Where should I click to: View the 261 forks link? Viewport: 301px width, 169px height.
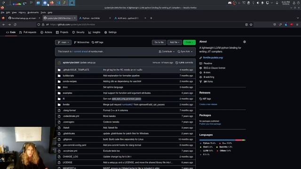[206, 82]
